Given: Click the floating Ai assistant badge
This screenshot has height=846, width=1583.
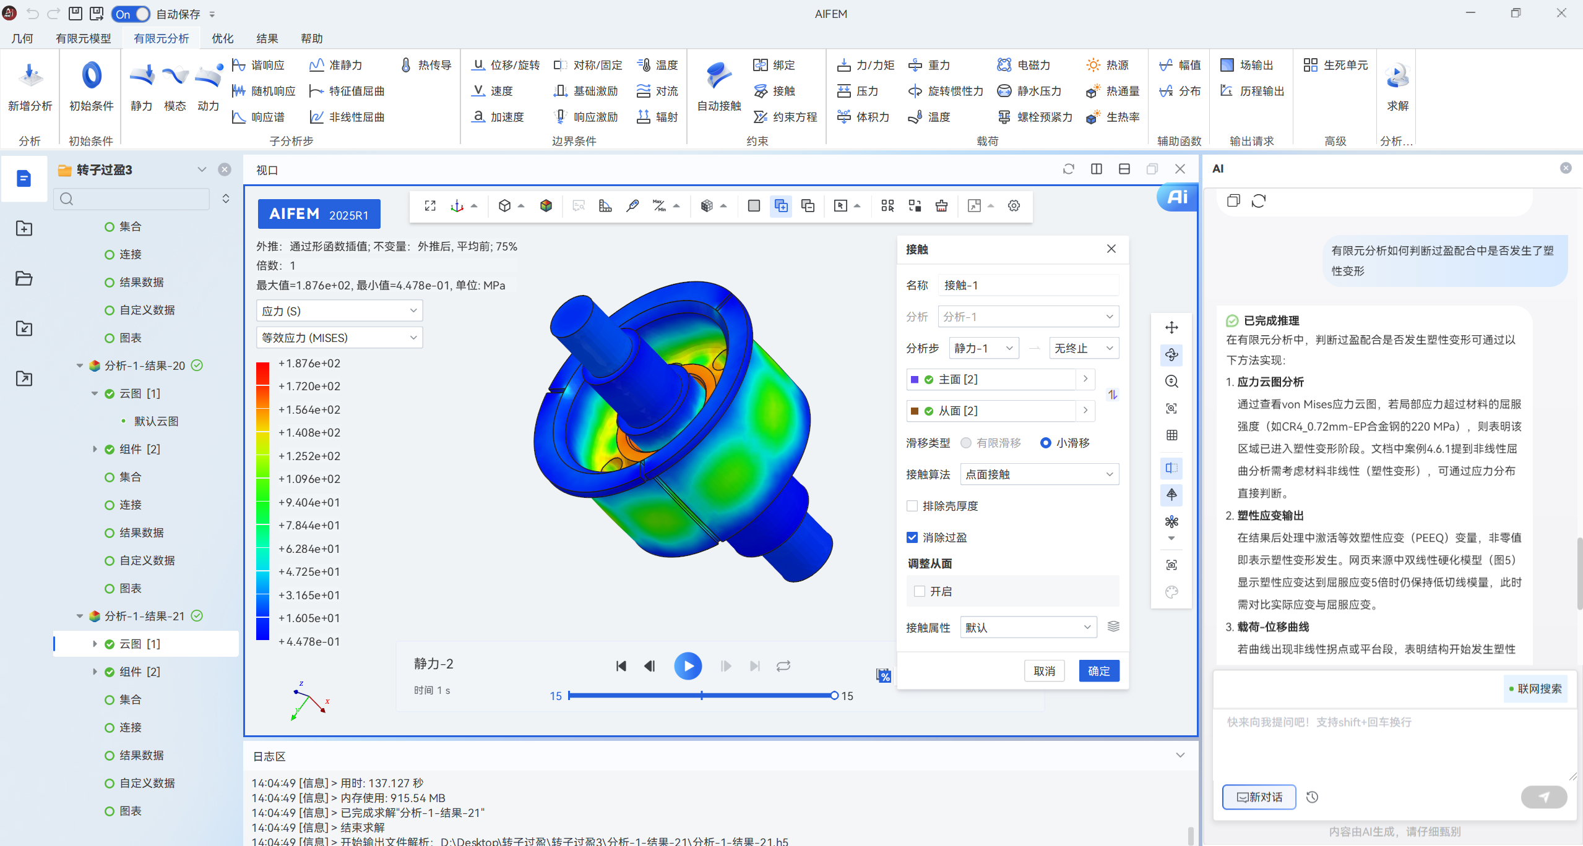Looking at the screenshot, I should coord(1176,197).
